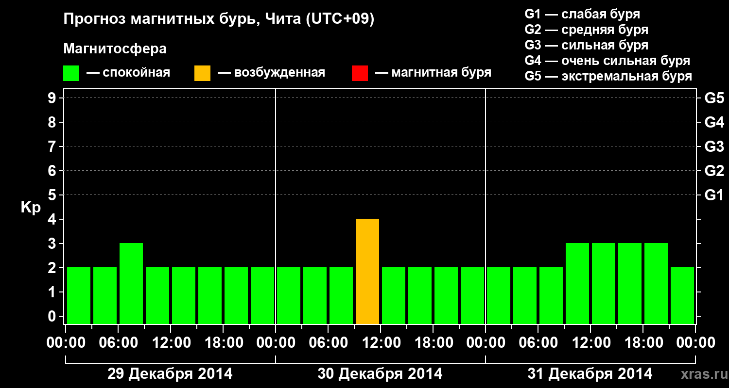This screenshot has height=388, width=729.
Task: Click the 'G5 — экстремальная буря' legend line
Action: 608,76
